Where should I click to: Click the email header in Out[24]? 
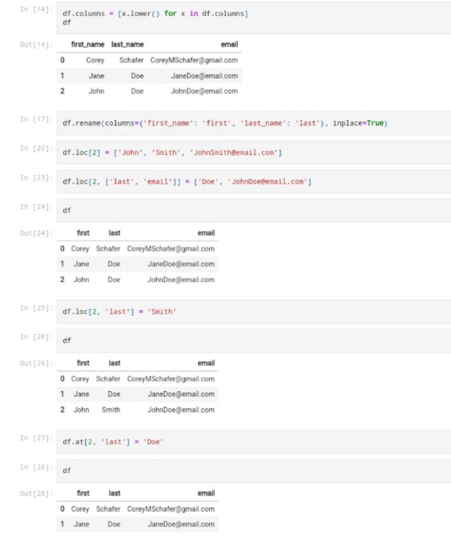point(206,233)
